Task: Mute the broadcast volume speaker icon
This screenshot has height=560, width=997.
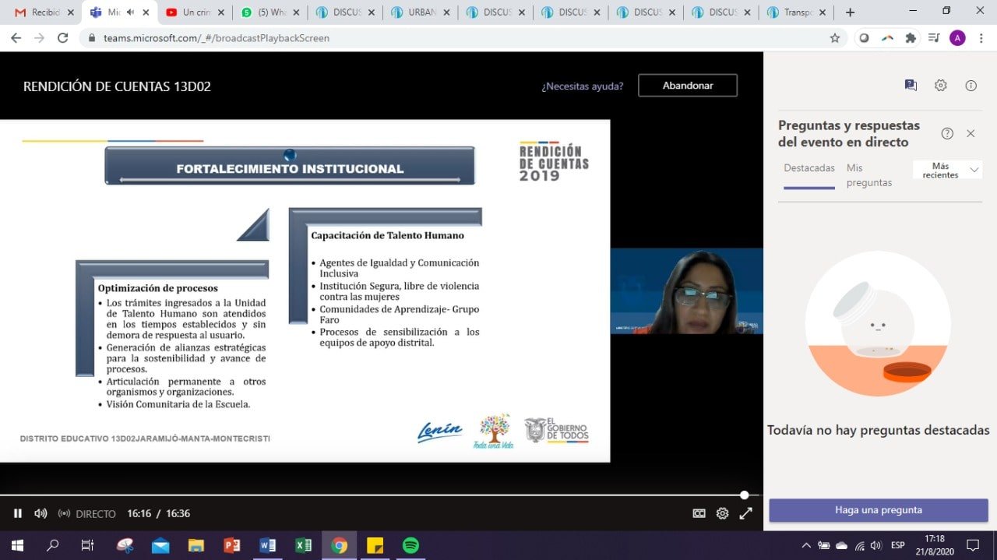Action: click(41, 513)
